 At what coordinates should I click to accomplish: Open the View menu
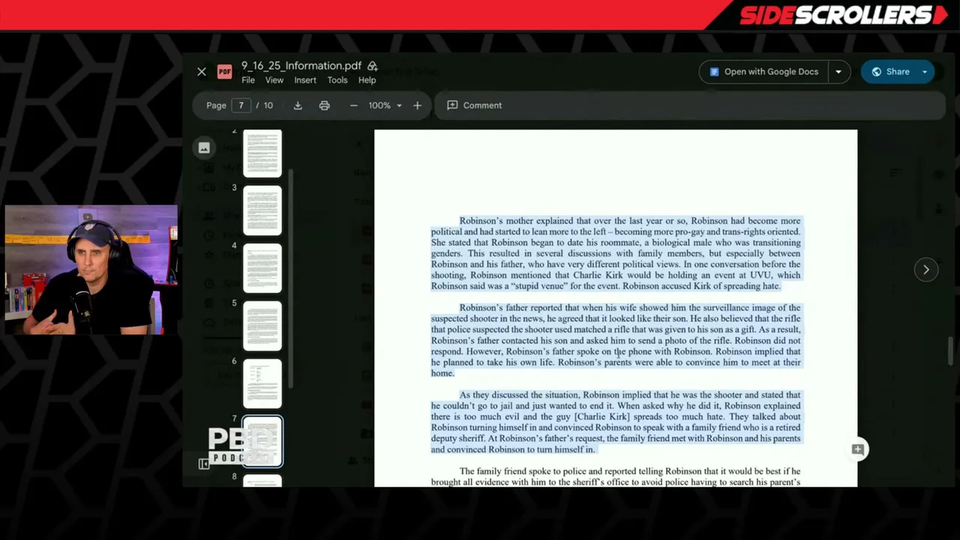point(274,80)
